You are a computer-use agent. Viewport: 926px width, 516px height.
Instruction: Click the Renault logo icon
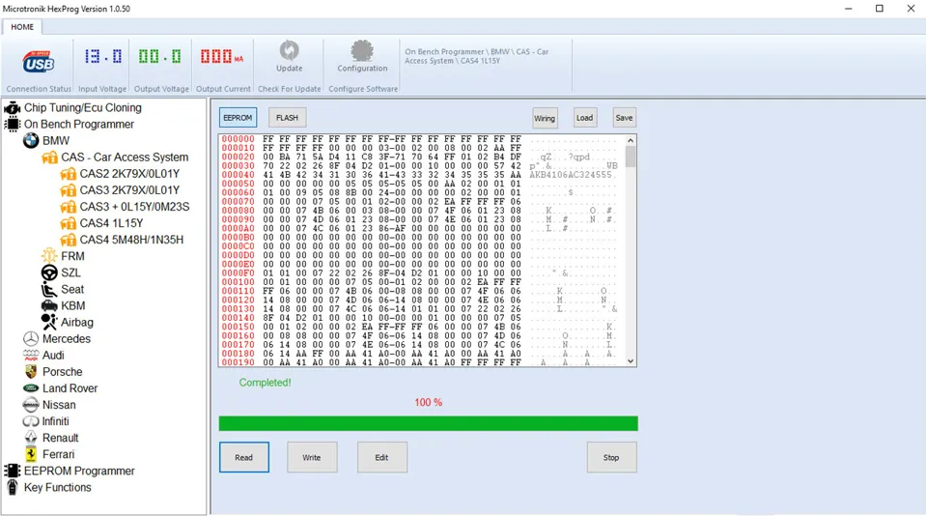point(31,438)
